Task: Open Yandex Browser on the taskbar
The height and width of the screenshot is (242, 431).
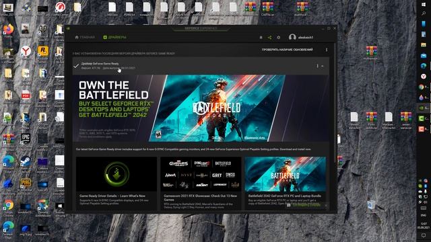Action: pyautogui.click(x=424, y=76)
